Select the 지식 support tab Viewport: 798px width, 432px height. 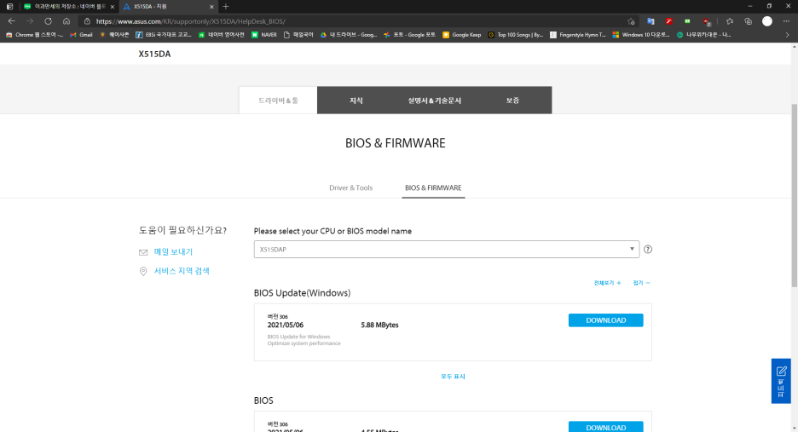pos(356,101)
